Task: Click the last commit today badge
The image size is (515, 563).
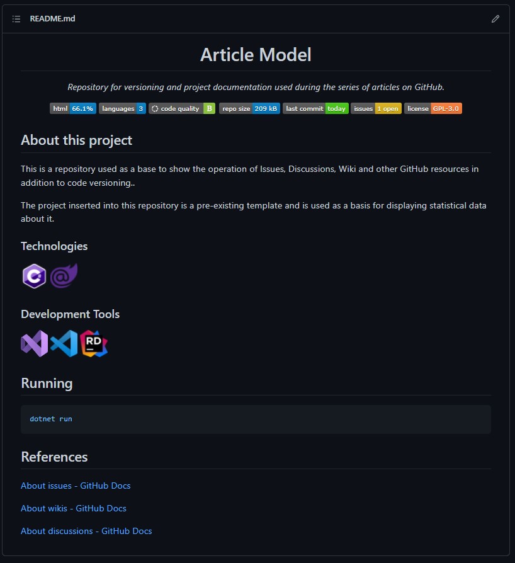Action: click(x=315, y=108)
